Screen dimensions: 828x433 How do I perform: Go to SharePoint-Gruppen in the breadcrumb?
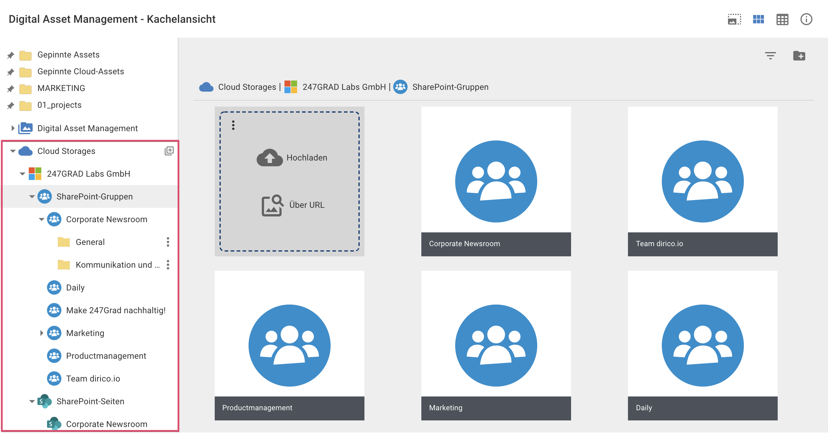[x=450, y=87]
